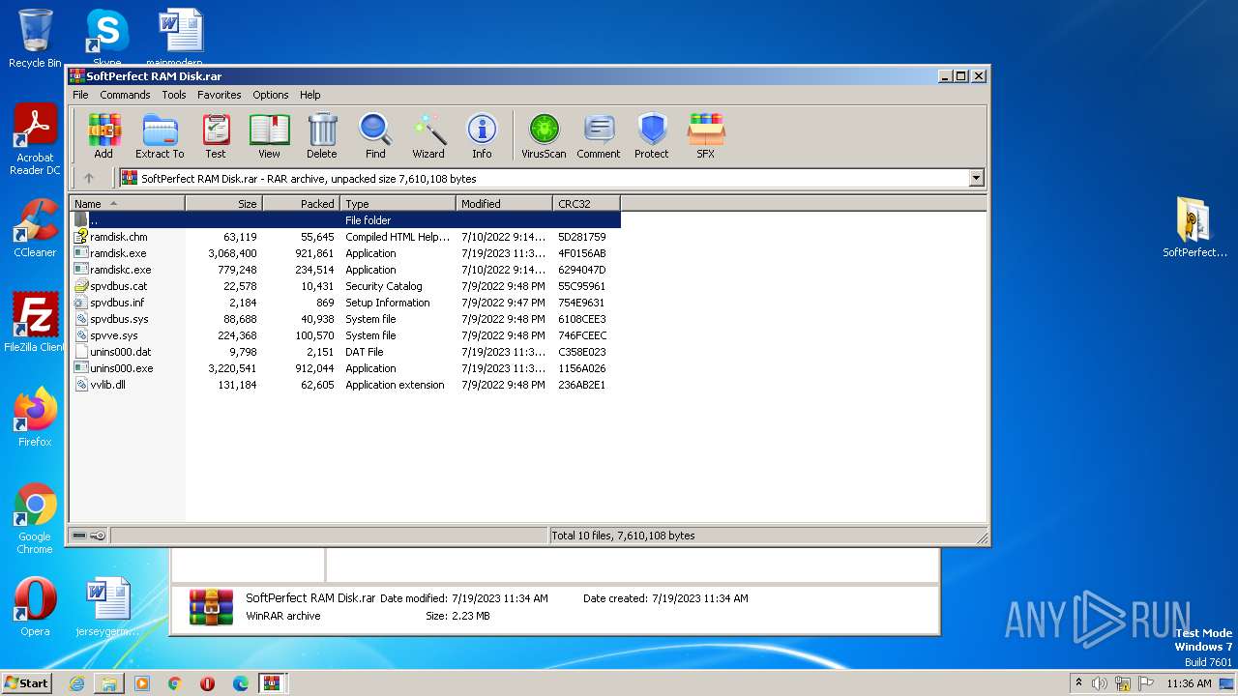
Task: Select spvdbus.sys in file list
Action: [345, 319]
